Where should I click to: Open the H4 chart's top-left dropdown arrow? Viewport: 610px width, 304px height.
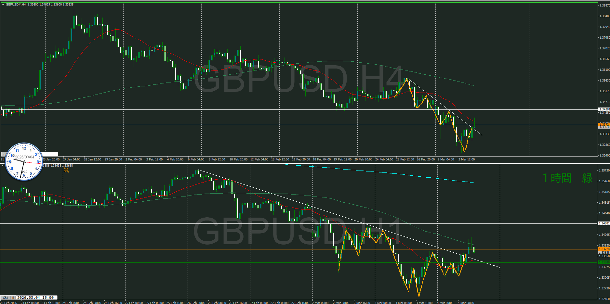pos(3,5)
